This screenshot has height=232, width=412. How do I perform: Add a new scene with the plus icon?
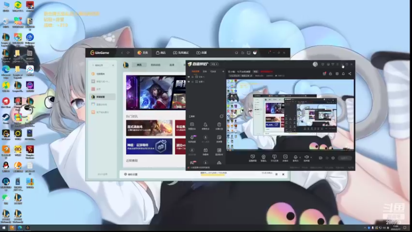[223, 71]
